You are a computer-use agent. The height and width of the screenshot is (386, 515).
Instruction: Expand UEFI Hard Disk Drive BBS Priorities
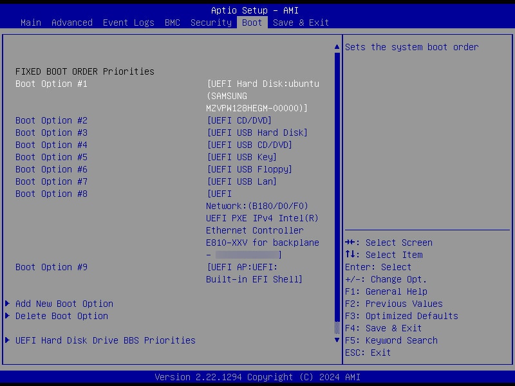point(106,340)
